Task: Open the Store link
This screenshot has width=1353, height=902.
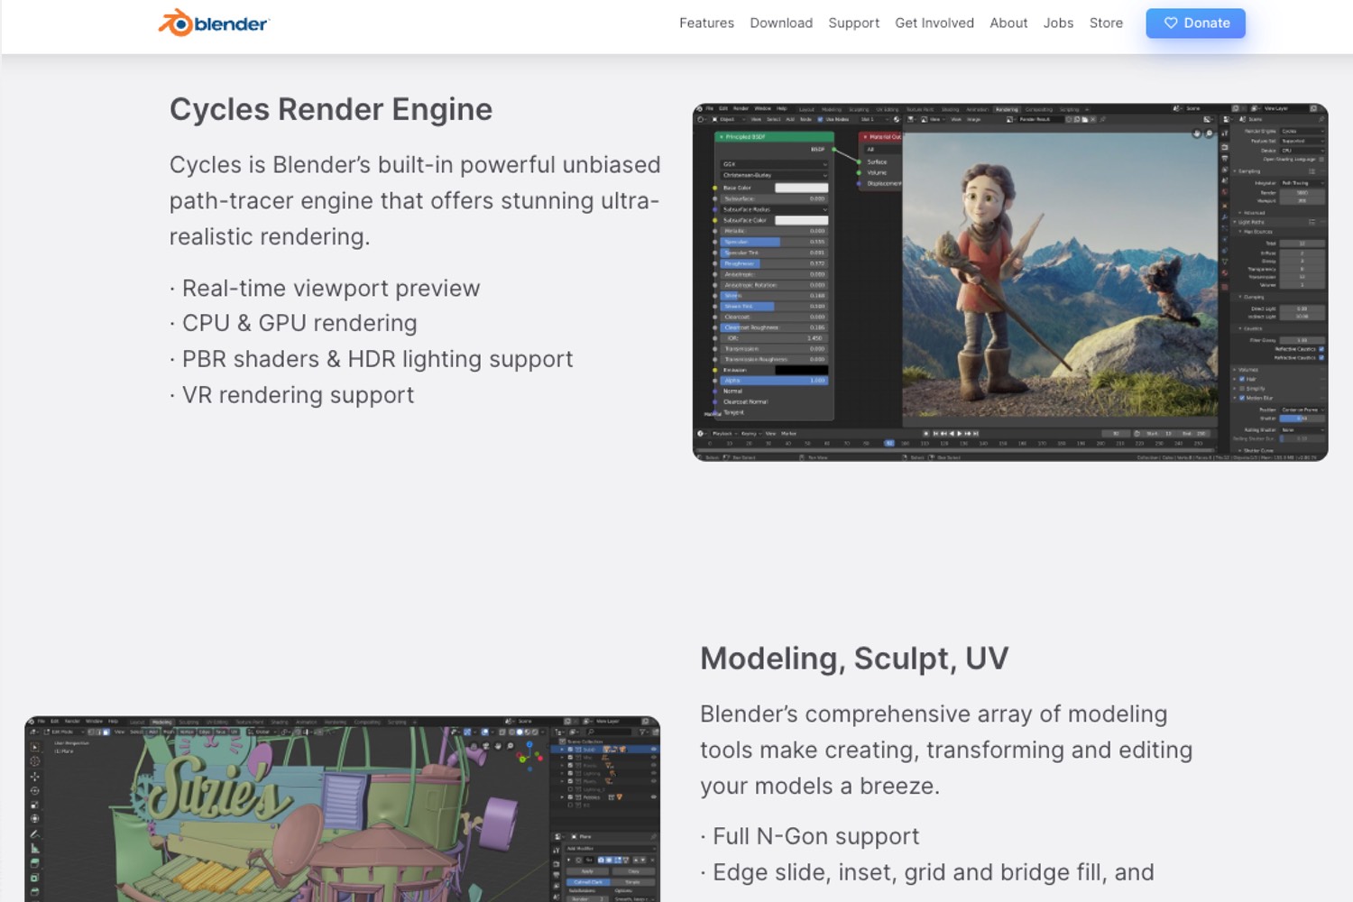Action: pos(1106,23)
